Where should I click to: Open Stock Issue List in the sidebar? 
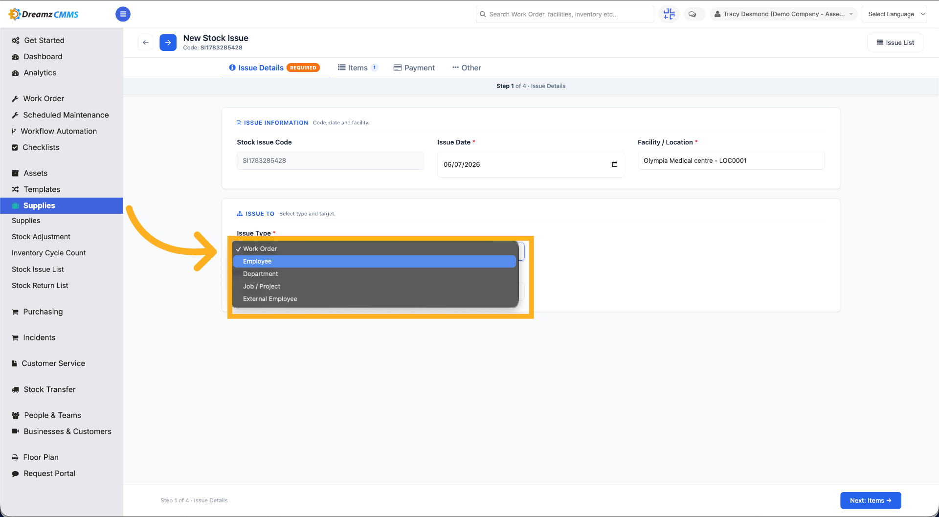pyautogui.click(x=38, y=270)
